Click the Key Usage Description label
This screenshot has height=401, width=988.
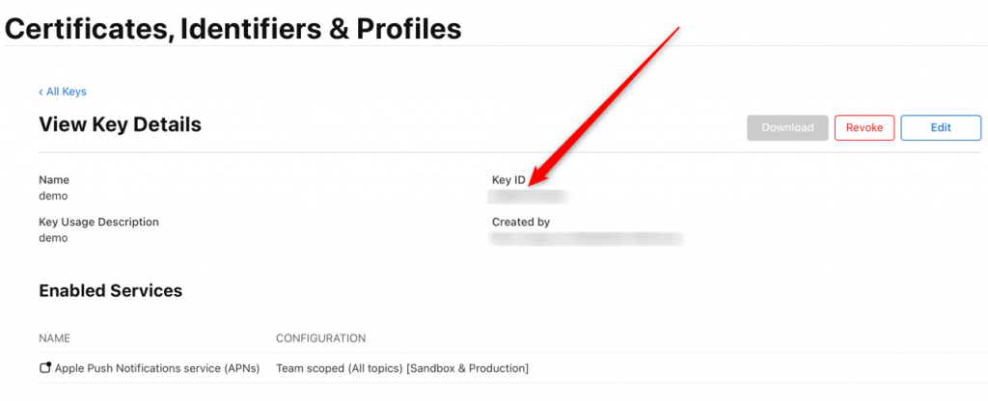click(99, 223)
